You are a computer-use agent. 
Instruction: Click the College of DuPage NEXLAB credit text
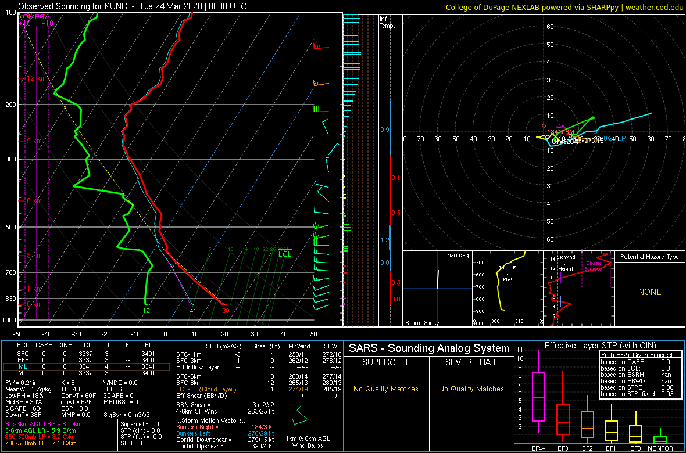click(x=564, y=6)
